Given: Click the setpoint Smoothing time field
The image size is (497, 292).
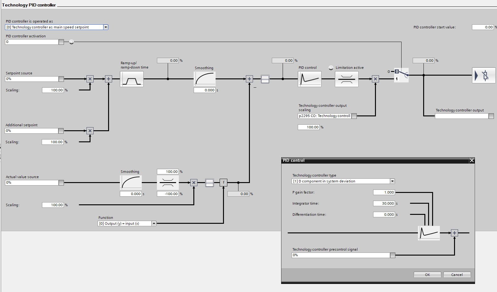Looking at the screenshot, I should (x=204, y=90).
